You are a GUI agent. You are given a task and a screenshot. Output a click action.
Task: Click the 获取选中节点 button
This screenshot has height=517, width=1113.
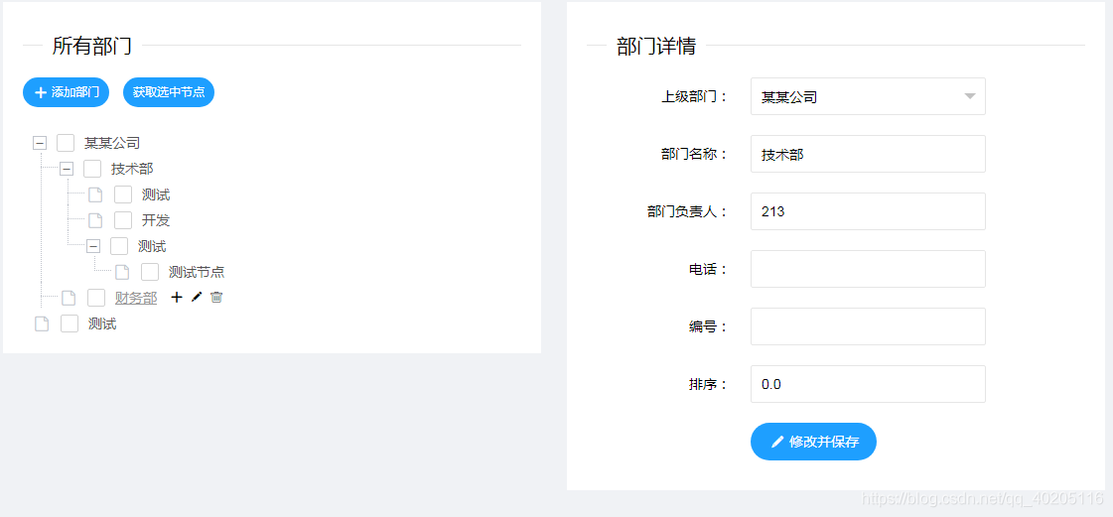click(169, 92)
